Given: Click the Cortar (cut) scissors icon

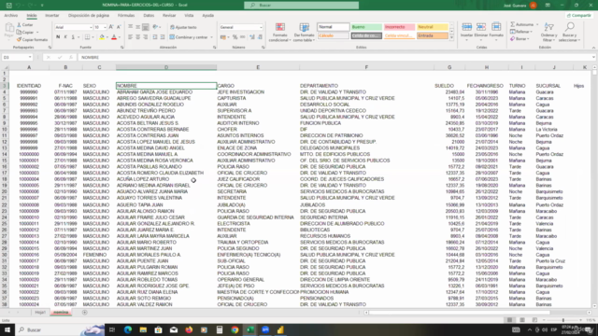Looking at the screenshot, I should coord(19,25).
